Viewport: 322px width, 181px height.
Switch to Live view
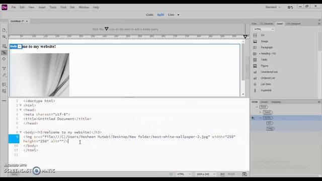[171, 15]
